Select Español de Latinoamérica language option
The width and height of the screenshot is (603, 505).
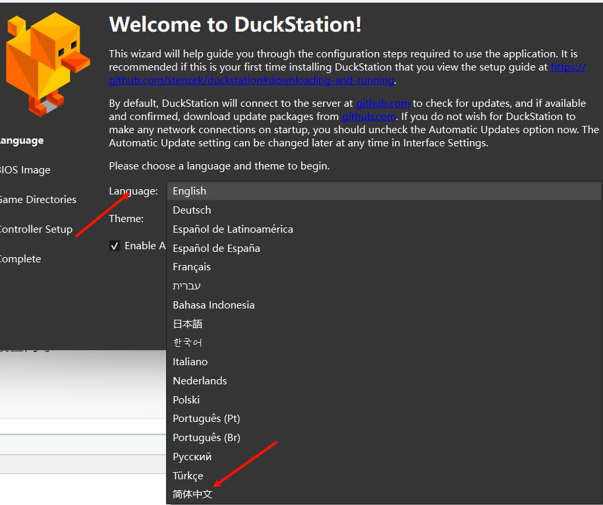[233, 229]
